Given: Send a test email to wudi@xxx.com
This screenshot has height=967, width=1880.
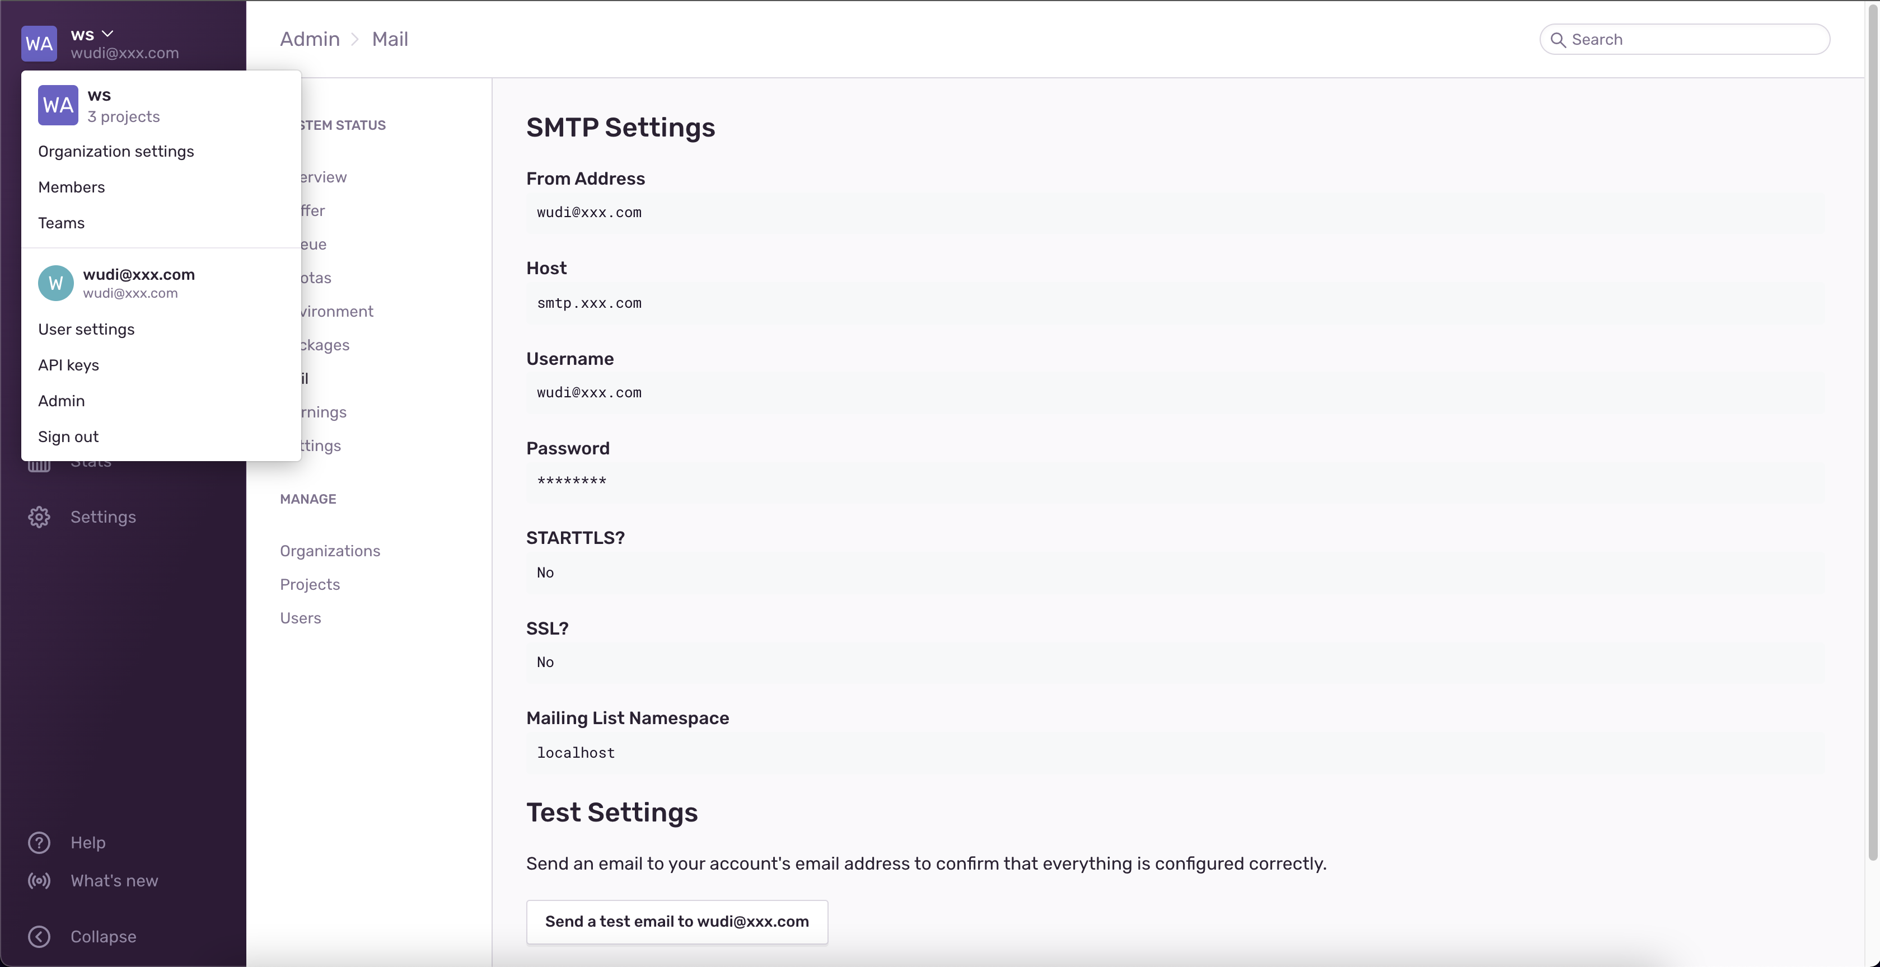Looking at the screenshot, I should (676, 922).
